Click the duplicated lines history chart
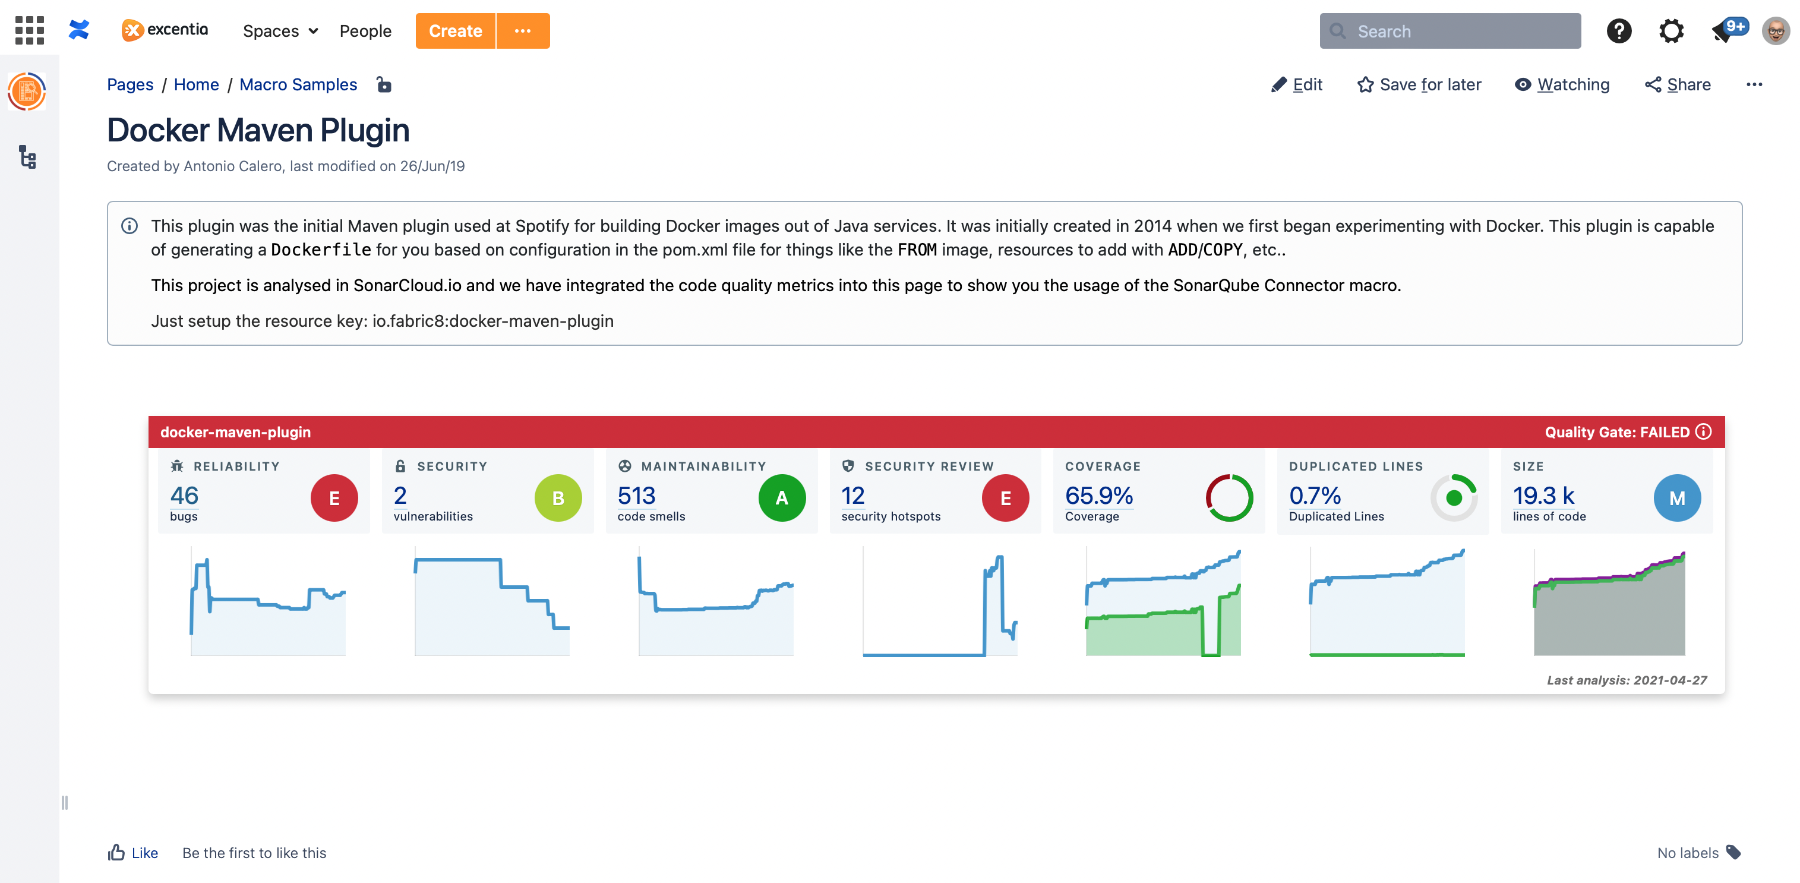 tap(1387, 603)
